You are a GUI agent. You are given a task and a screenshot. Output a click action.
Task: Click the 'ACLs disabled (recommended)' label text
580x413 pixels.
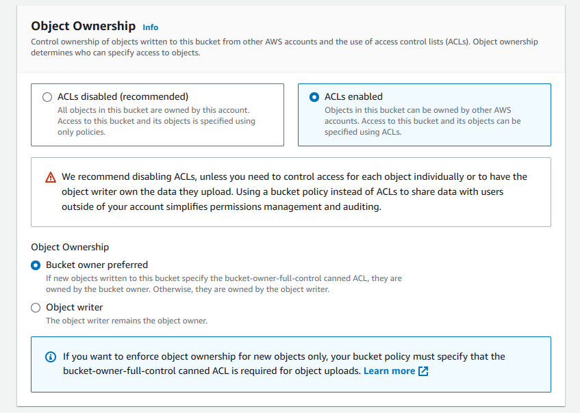click(123, 97)
